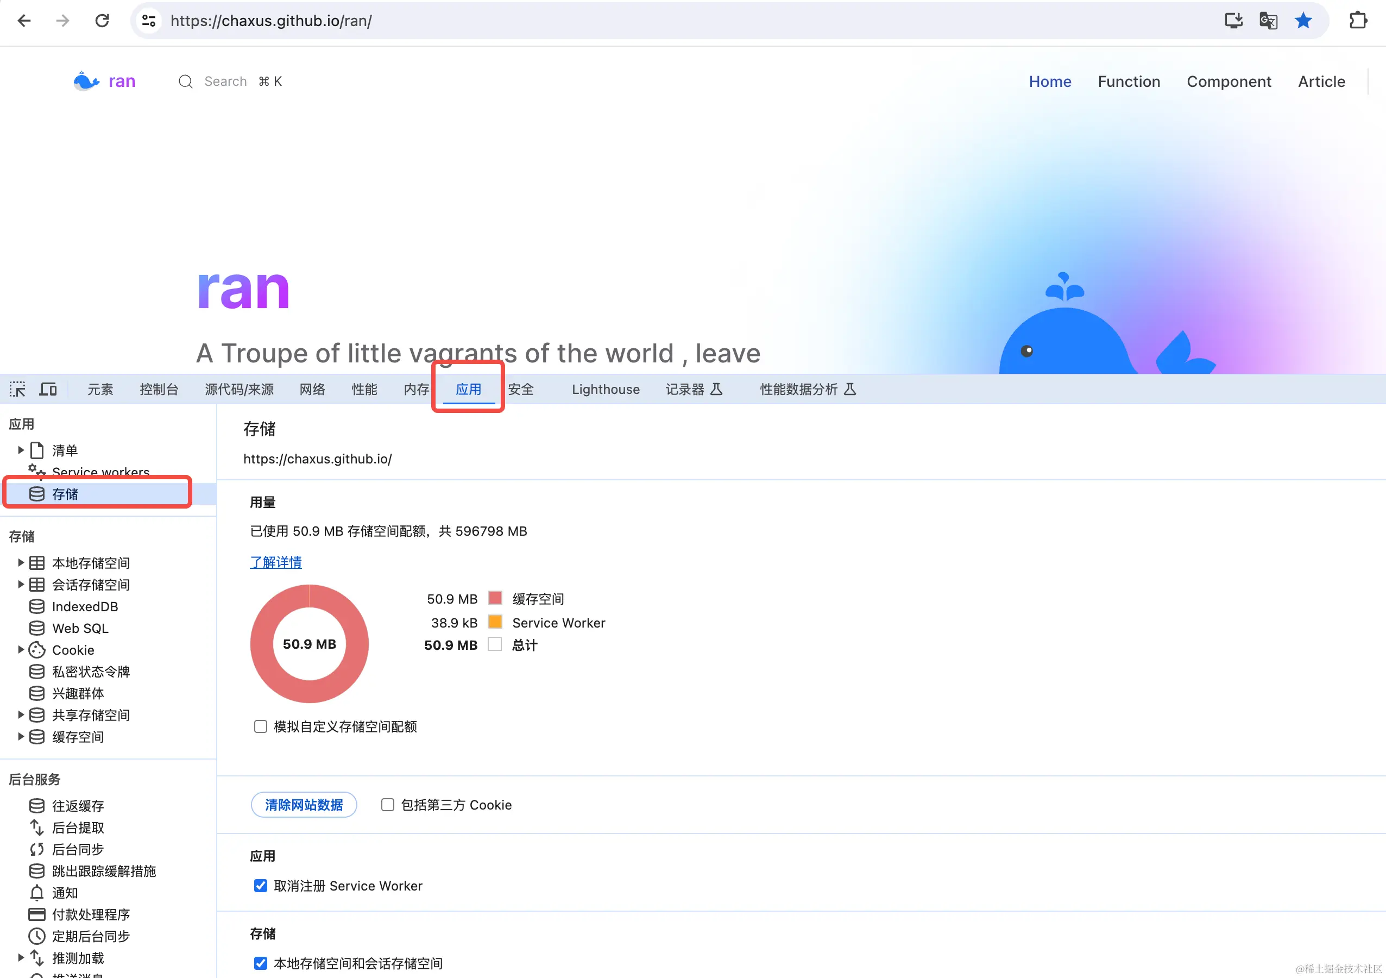
Task: Click the install app icon in address bar
Action: click(1233, 21)
